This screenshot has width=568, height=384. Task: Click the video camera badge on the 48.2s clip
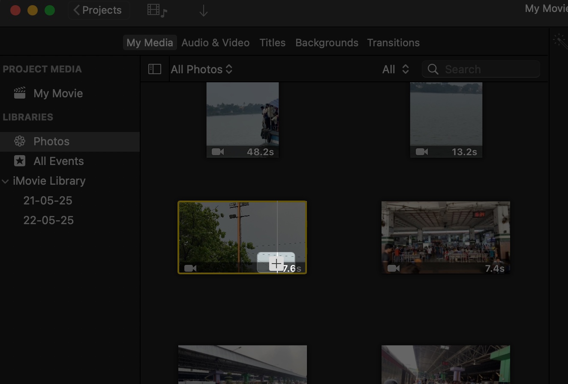pos(217,152)
